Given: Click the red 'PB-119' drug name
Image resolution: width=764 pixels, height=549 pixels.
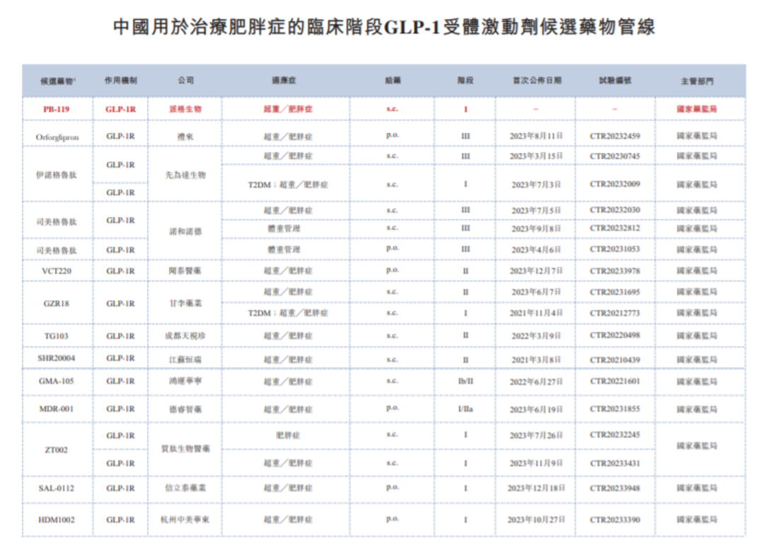Looking at the screenshot, I should coord(57,109).
